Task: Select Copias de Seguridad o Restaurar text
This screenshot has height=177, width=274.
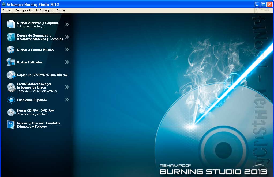Action: pos(40,37)
